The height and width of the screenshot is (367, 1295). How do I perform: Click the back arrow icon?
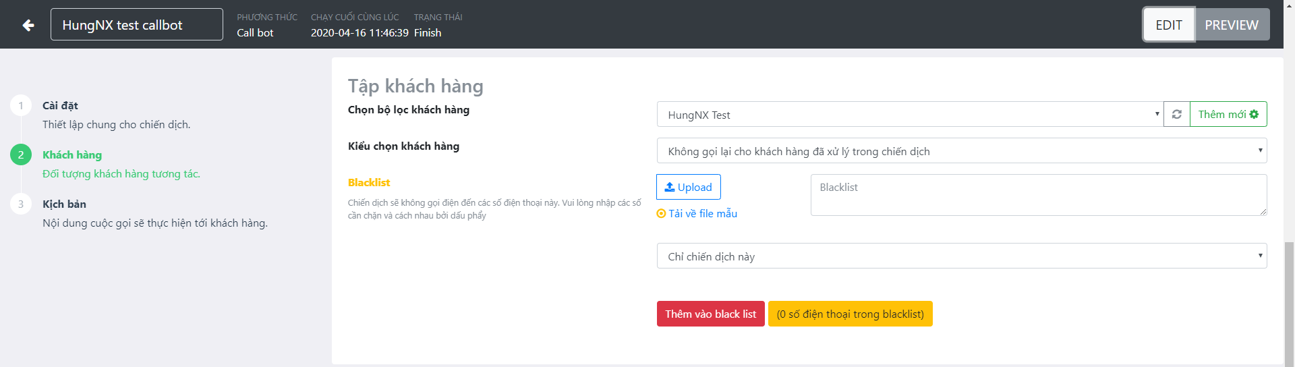28,25
